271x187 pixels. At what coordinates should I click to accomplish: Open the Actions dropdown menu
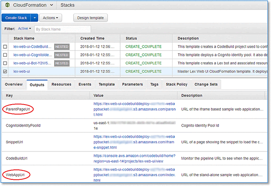point(51,18)
